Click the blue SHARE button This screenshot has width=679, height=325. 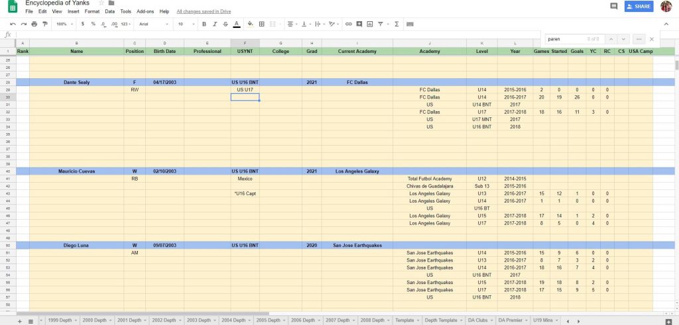point(639,7)
